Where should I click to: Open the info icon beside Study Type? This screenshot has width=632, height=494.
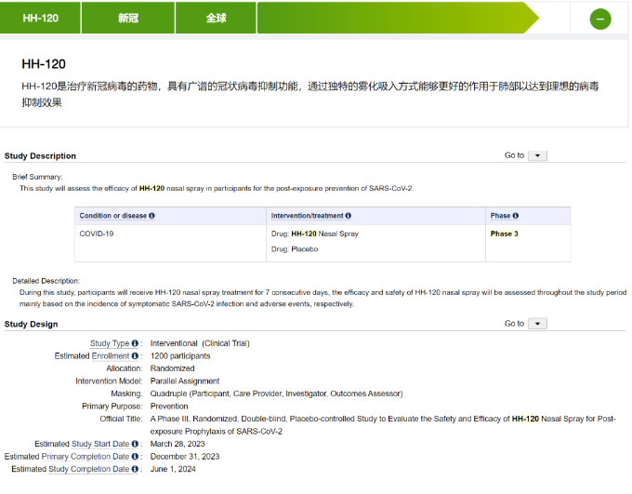(135, 343)
